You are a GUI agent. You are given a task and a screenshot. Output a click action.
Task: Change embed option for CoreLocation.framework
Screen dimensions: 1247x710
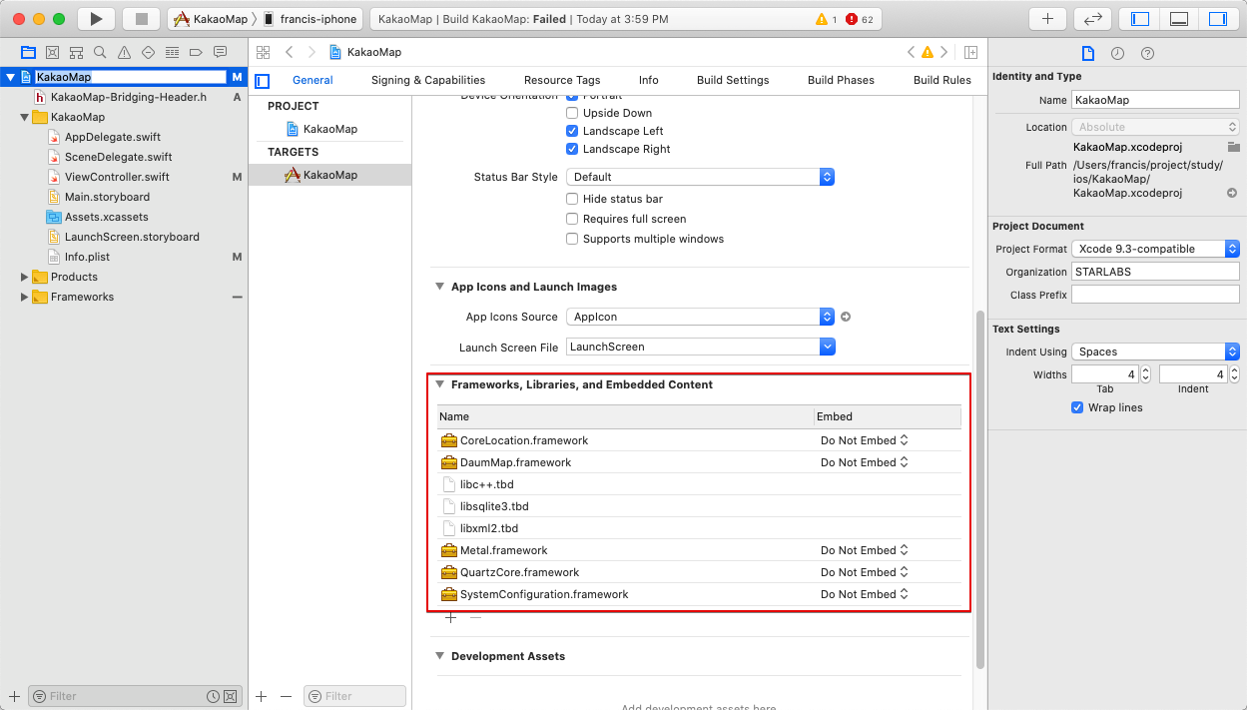[865, 440]
